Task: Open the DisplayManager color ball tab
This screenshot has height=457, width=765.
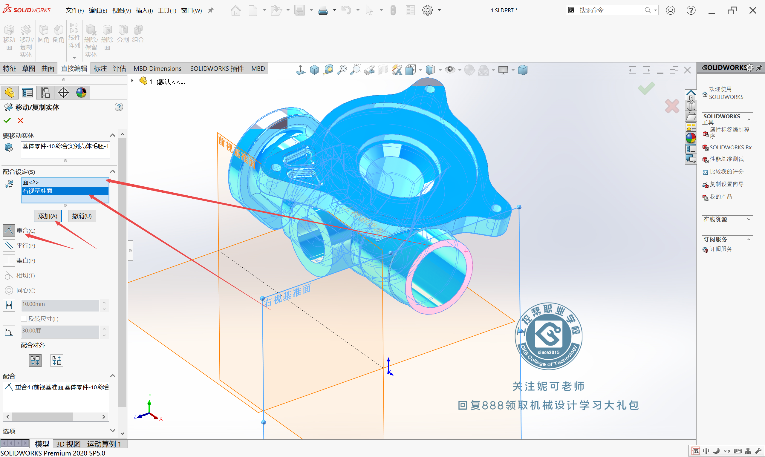Action: pos(81,92)
